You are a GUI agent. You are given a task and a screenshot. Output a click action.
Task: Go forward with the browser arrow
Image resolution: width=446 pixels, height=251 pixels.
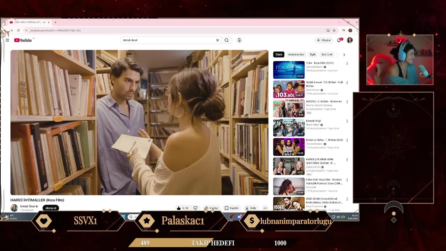pyautogui.click(x=11, y=30)
